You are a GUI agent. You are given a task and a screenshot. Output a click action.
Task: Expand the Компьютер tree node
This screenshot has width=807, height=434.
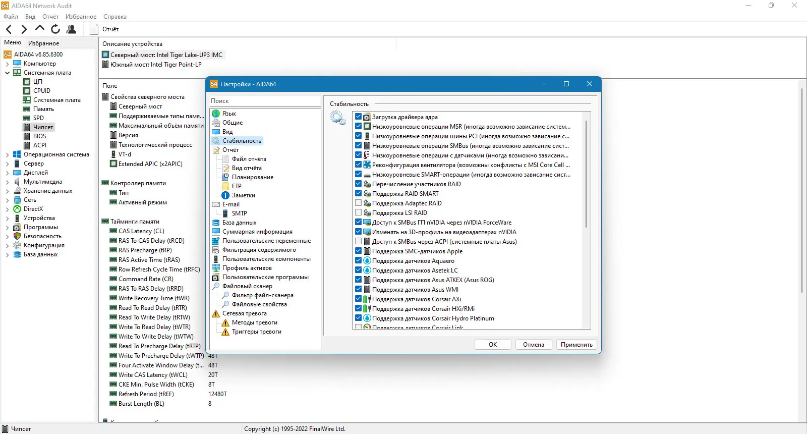7,64
